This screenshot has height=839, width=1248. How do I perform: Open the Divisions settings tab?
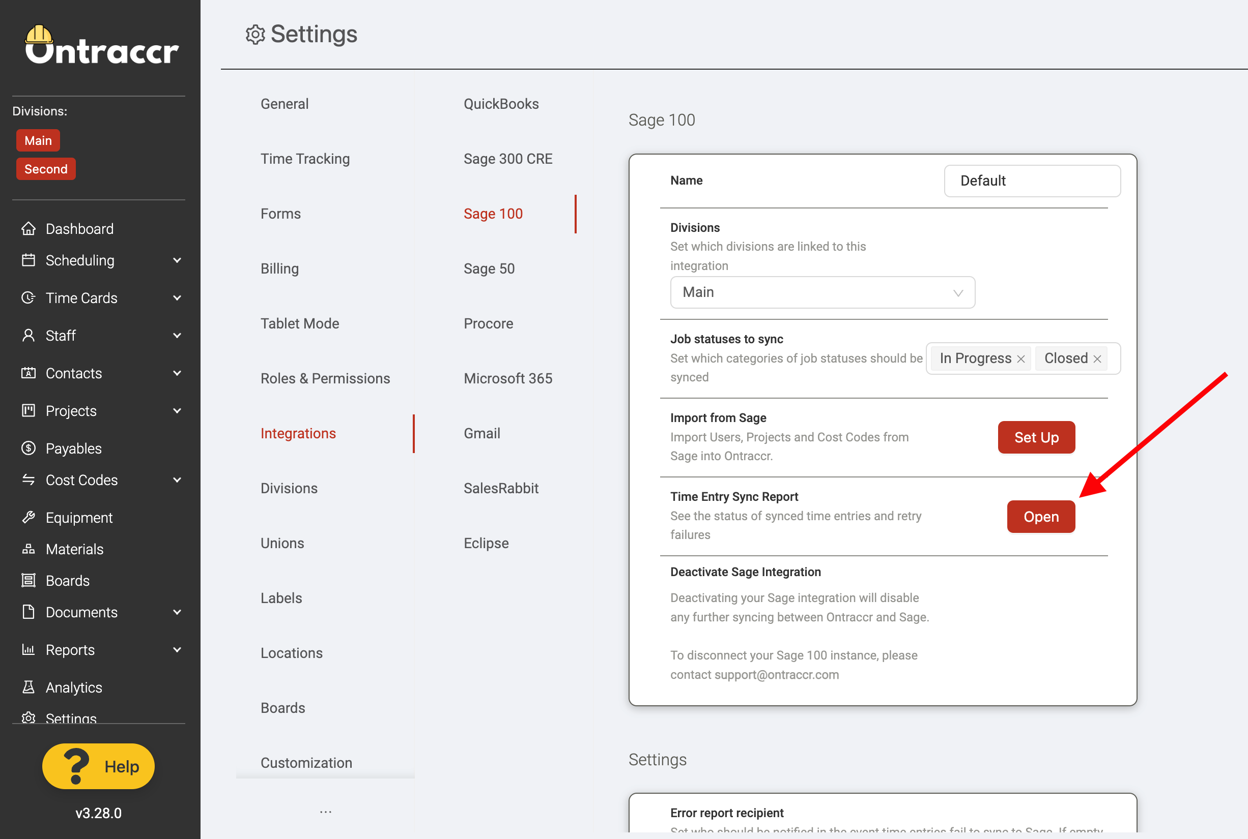(289, 488)
